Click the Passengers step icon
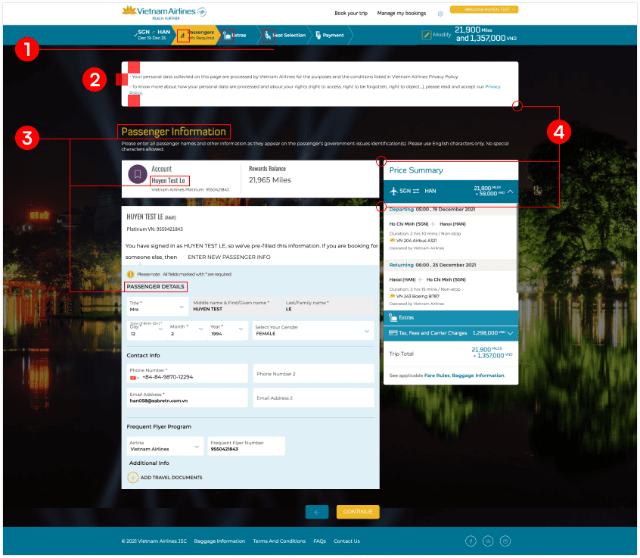Viewport: 640px width, 558px height. point(183,36)
